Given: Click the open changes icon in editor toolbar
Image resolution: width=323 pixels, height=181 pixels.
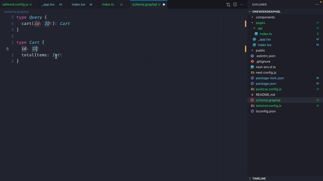Looking at the screenshot, I should 228,5.
